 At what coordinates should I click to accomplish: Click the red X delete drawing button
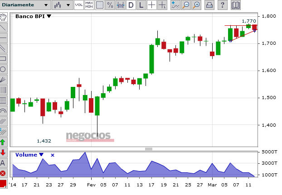click(x=3, y=173)
